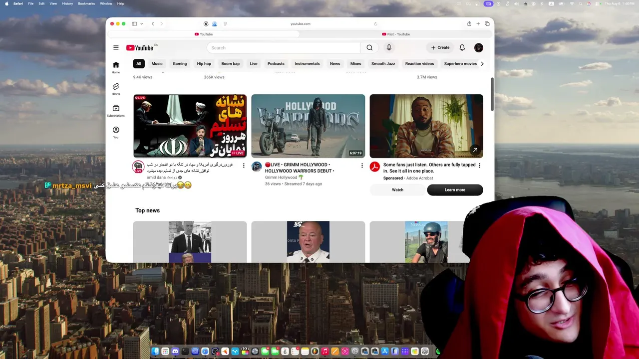This screenshot has height=359, width=639.
Task: Launch ChatGPT from the Dock
Action: point(425,352)
